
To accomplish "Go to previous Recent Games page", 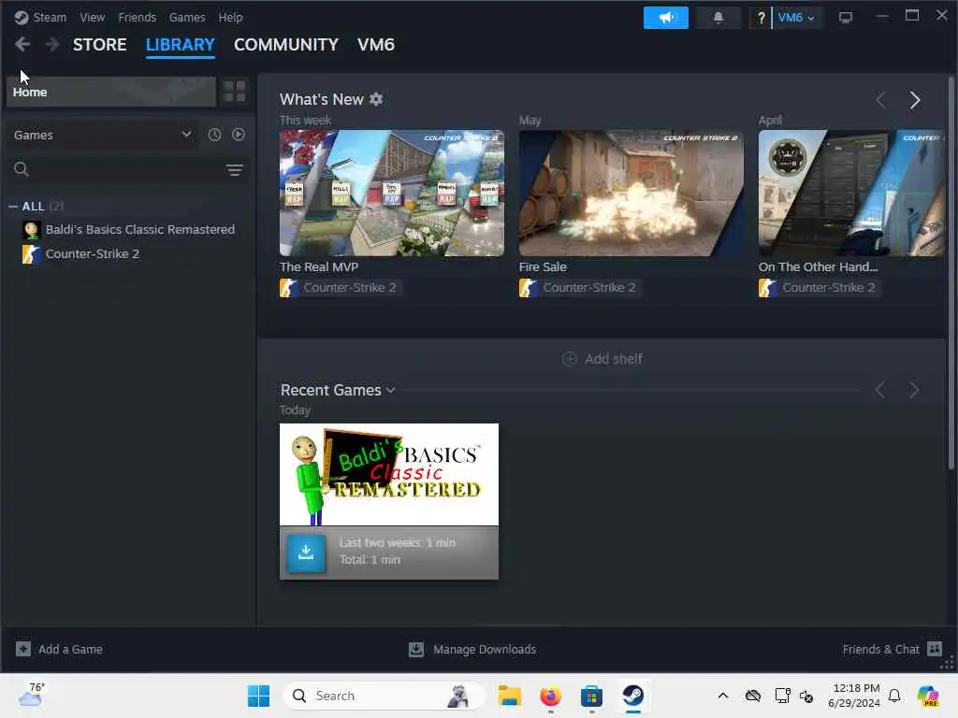I will pyautogui.click(x=880, y=390).
